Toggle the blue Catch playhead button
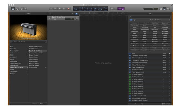 [x=76, y=14]
